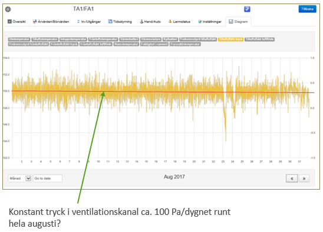Enable Frekvensstyrd tilluftsfläkt series

click(198, 39)
